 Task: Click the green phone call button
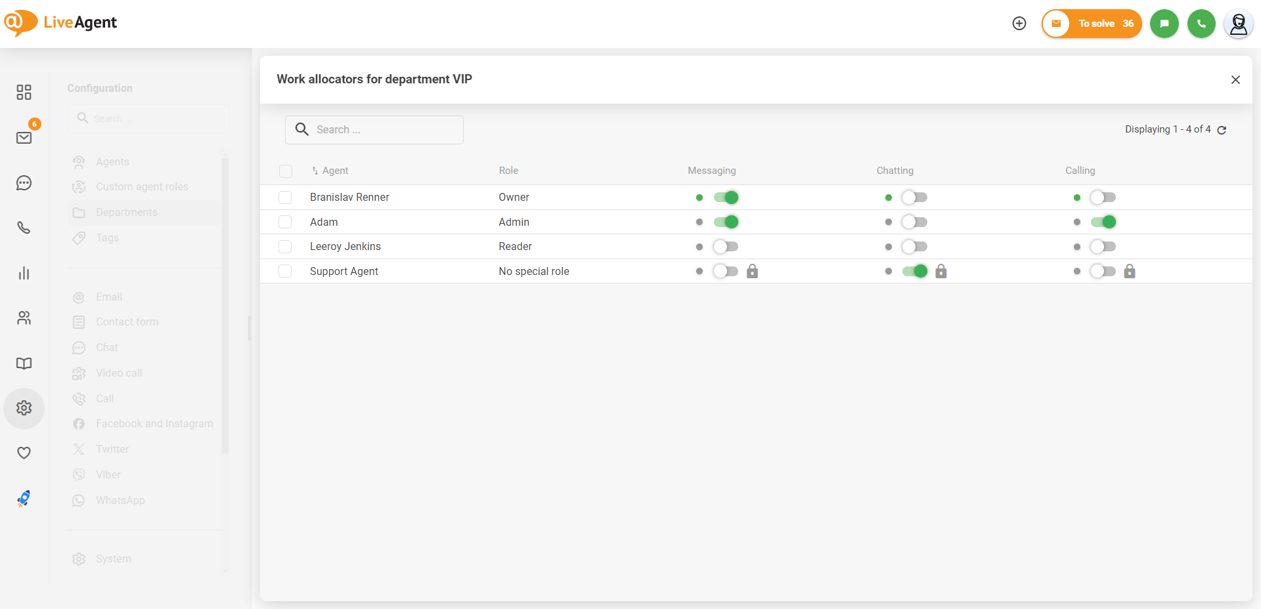point(1201,24)
